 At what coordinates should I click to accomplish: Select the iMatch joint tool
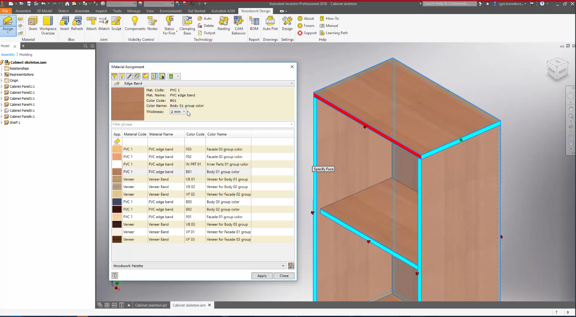click(104, 24)
